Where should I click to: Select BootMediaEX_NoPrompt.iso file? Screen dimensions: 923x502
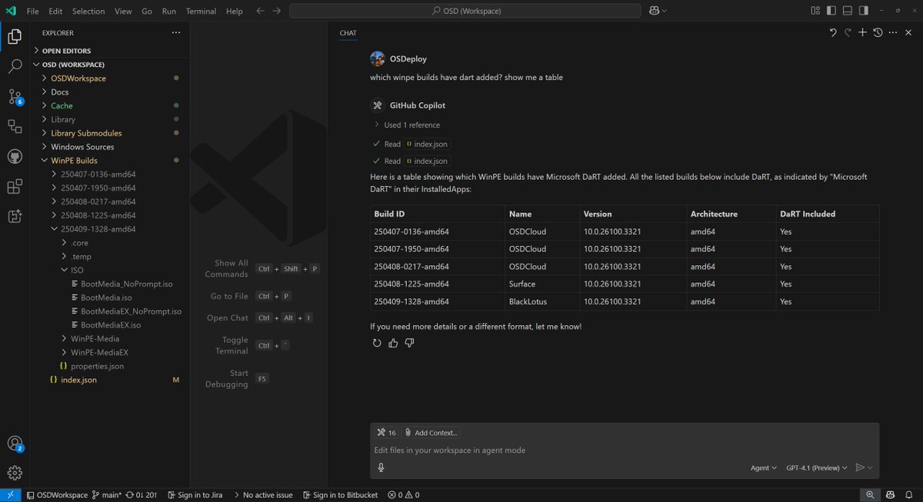110,311
